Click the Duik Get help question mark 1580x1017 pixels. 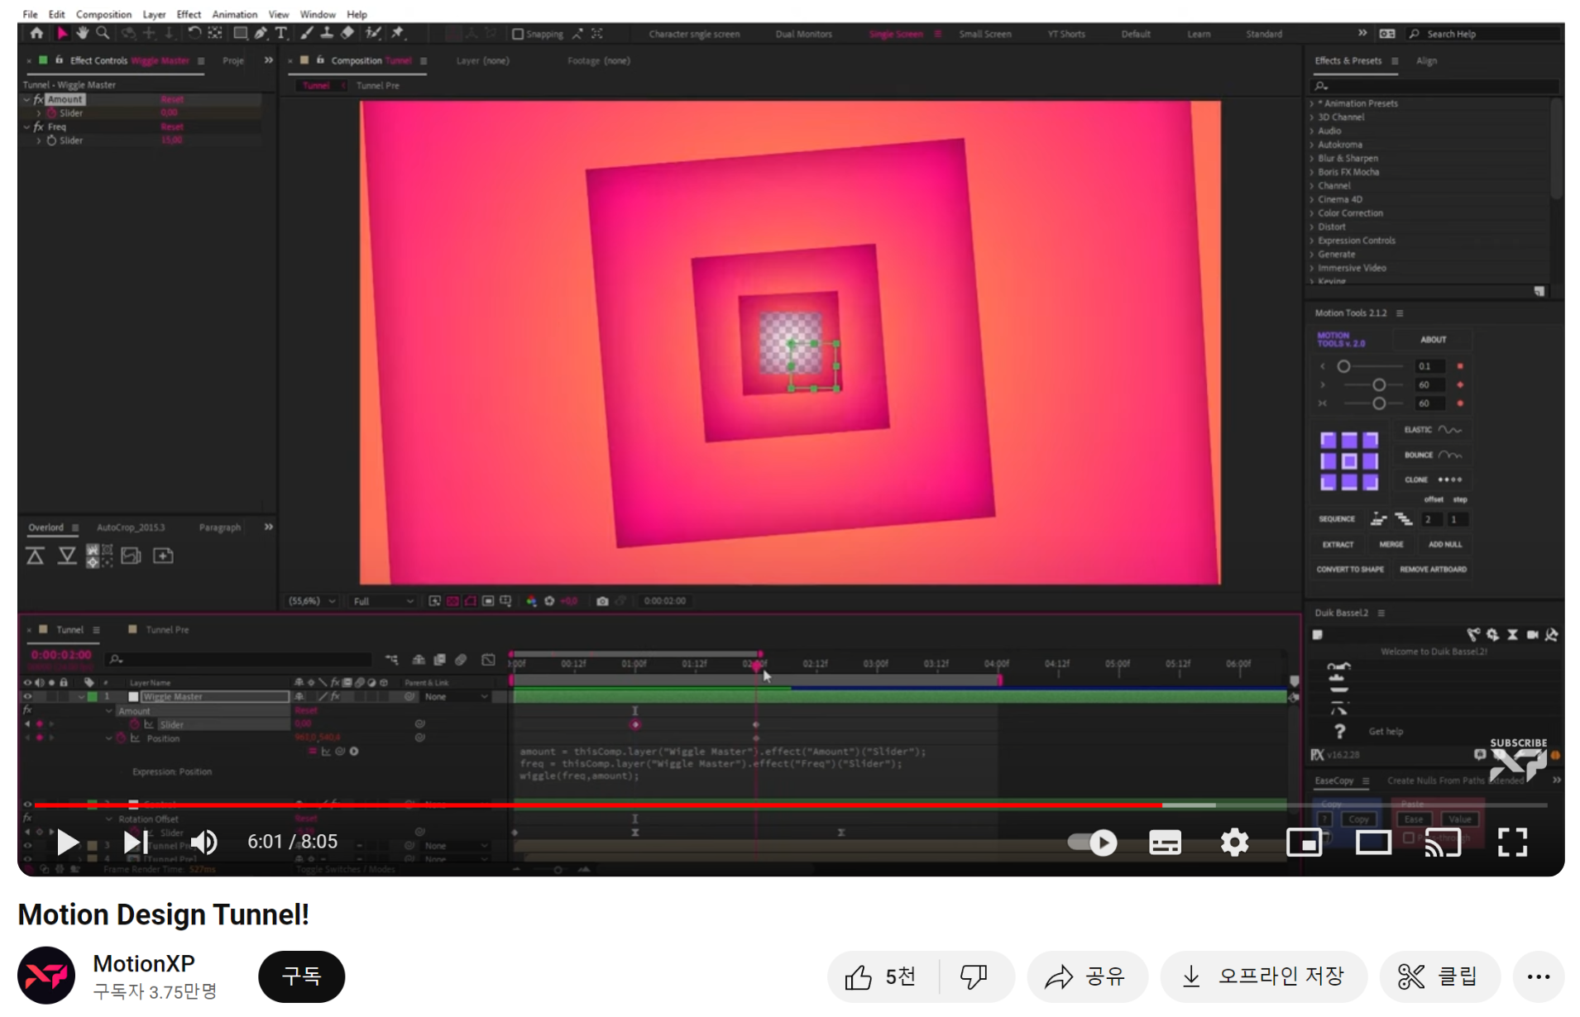tap(1339, 731)
